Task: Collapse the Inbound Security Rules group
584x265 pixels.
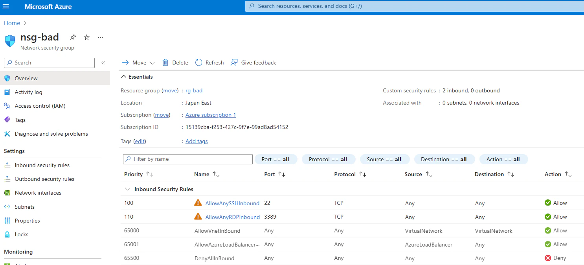Action: (127, 189)
